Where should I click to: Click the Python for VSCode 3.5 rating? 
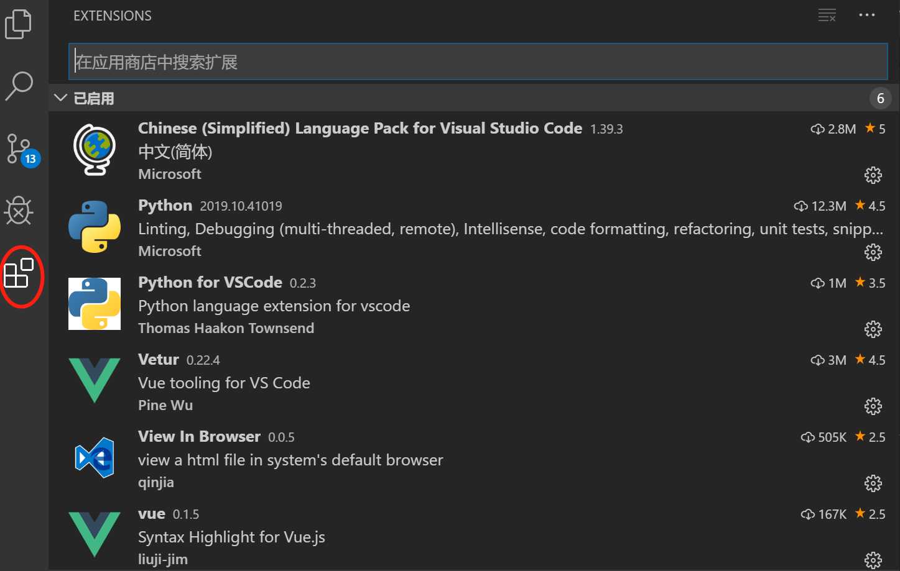point(870,283)
